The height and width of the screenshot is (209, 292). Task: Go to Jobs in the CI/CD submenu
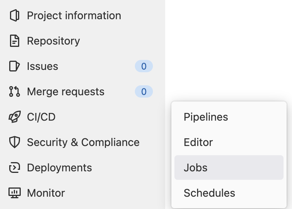click(196, 168)
